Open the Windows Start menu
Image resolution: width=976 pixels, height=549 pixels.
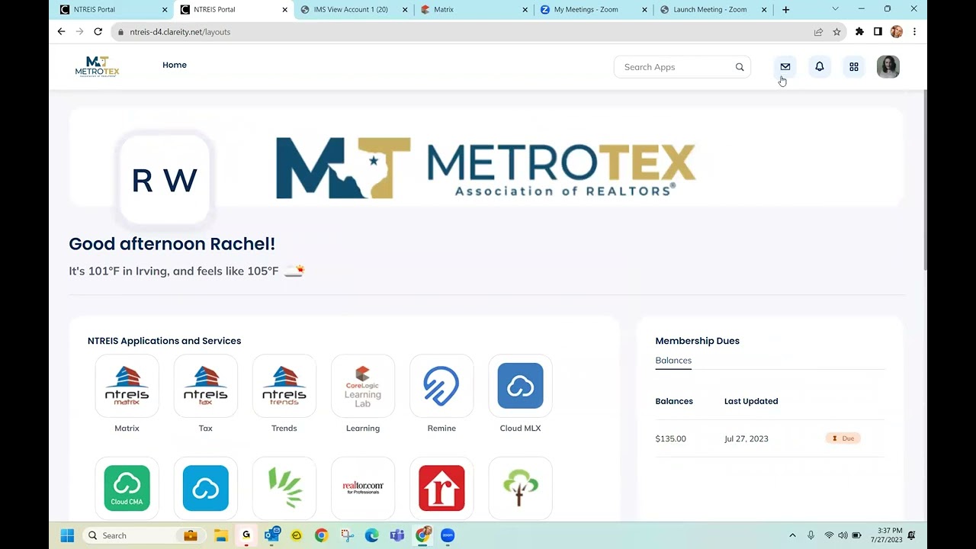[67, 535]
